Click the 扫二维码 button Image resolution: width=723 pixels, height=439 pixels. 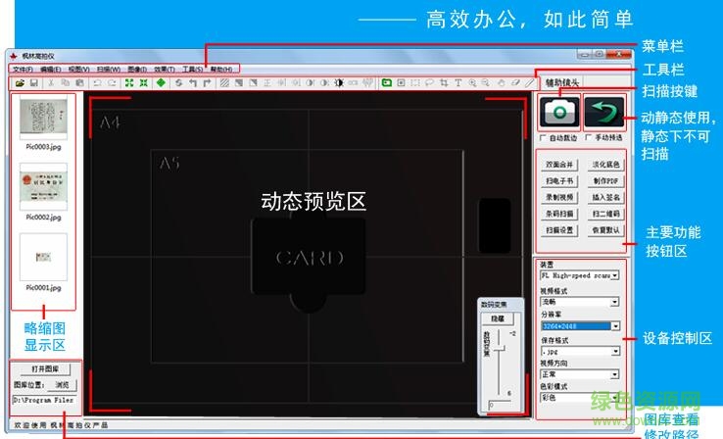pos(605,214)
